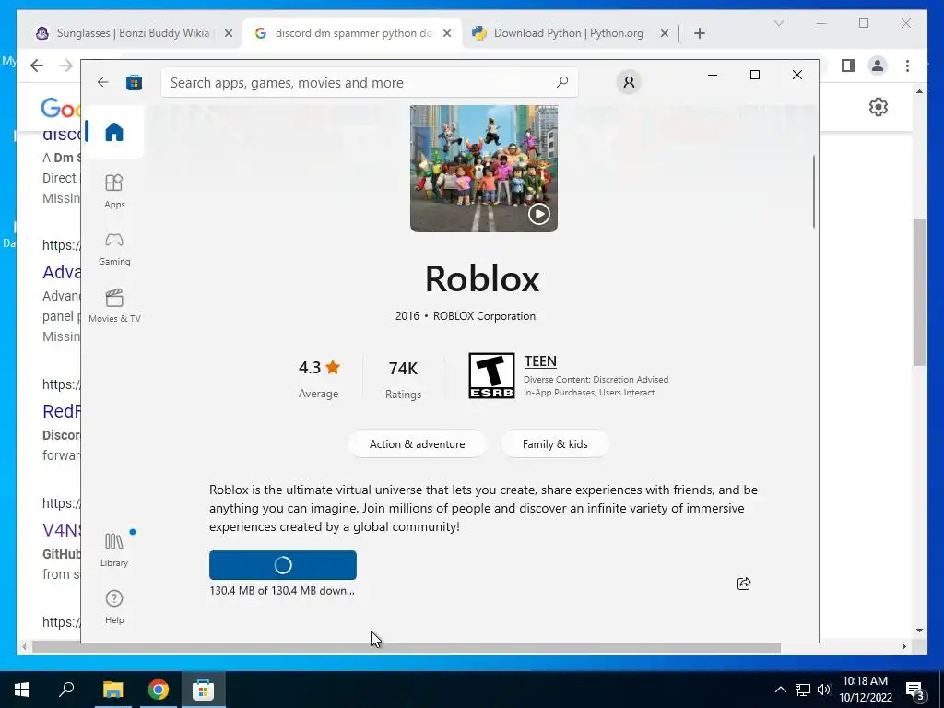
Task: Open the Store user profile icon
Action: click(x=629, y=82)
